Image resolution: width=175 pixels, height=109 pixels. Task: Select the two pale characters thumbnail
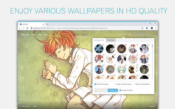tap(144, 49)
